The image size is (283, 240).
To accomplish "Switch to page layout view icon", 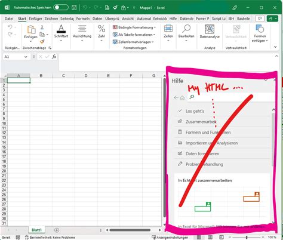I will click(x=210, y=237).
